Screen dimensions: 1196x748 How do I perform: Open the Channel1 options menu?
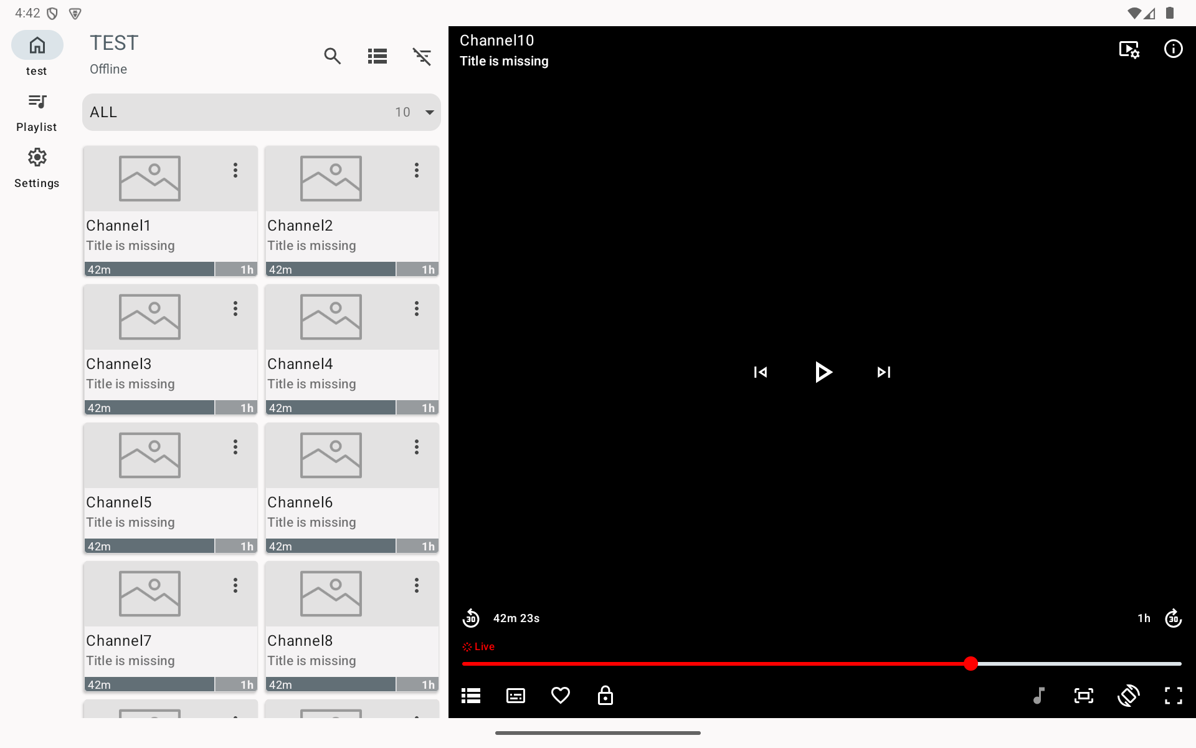point(235,170)
